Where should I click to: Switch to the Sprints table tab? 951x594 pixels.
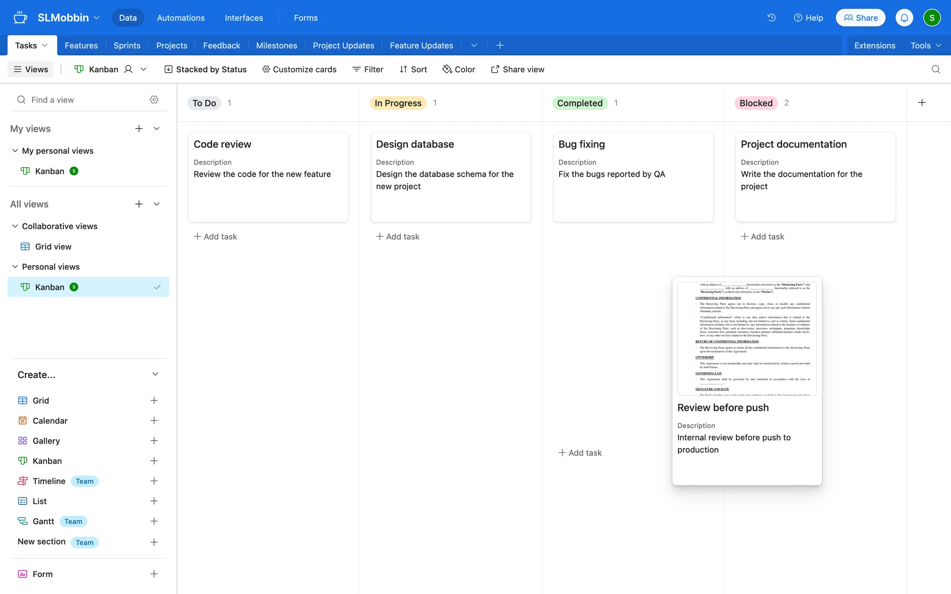point(127,46)
